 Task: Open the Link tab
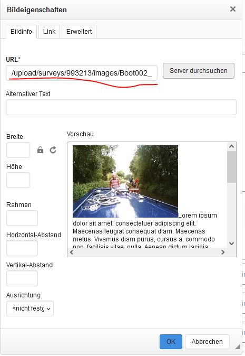click(49, 32)
